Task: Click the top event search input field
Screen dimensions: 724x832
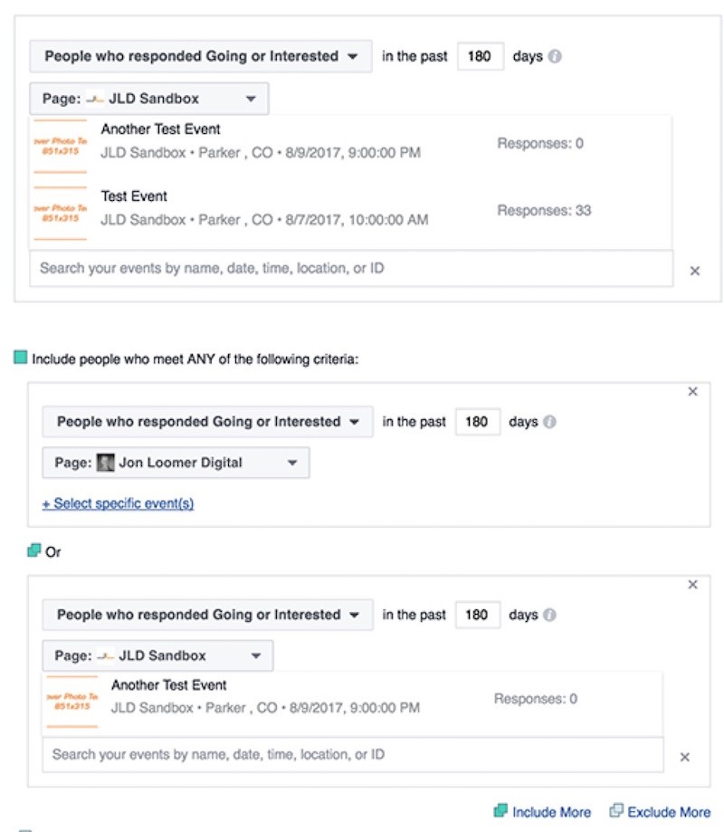Action: pyautogui.click(x=351, y=269)
